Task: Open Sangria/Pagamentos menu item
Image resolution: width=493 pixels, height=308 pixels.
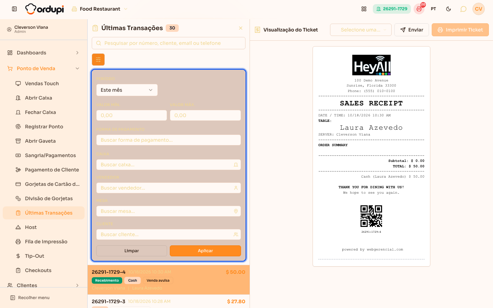Action: tap(43, 155)
